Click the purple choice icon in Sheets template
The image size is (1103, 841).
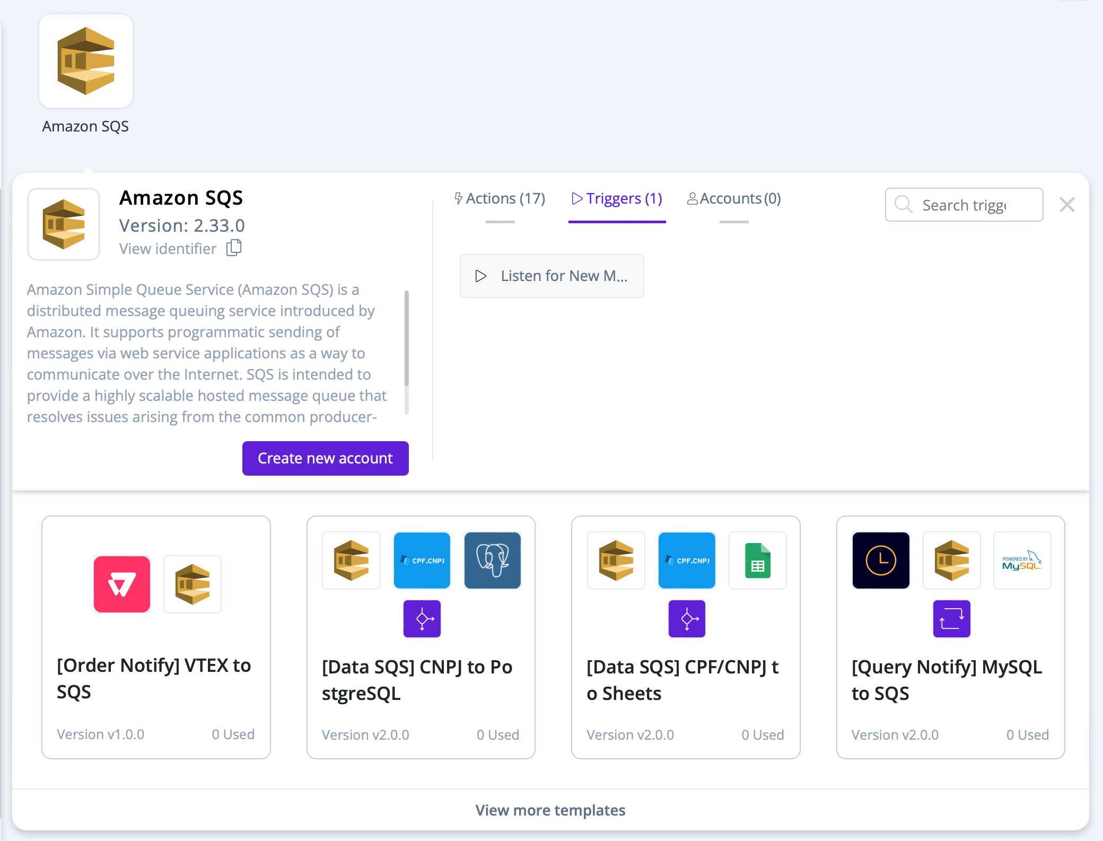coord(687,618)
